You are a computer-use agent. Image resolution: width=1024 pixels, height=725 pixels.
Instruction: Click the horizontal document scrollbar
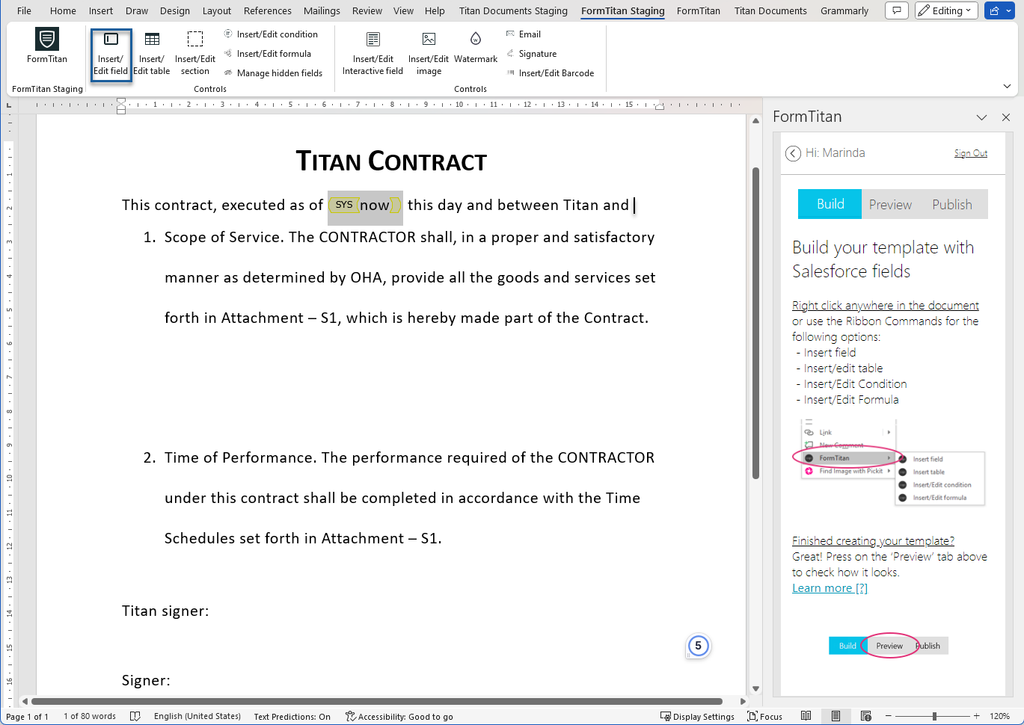(377, 702)
